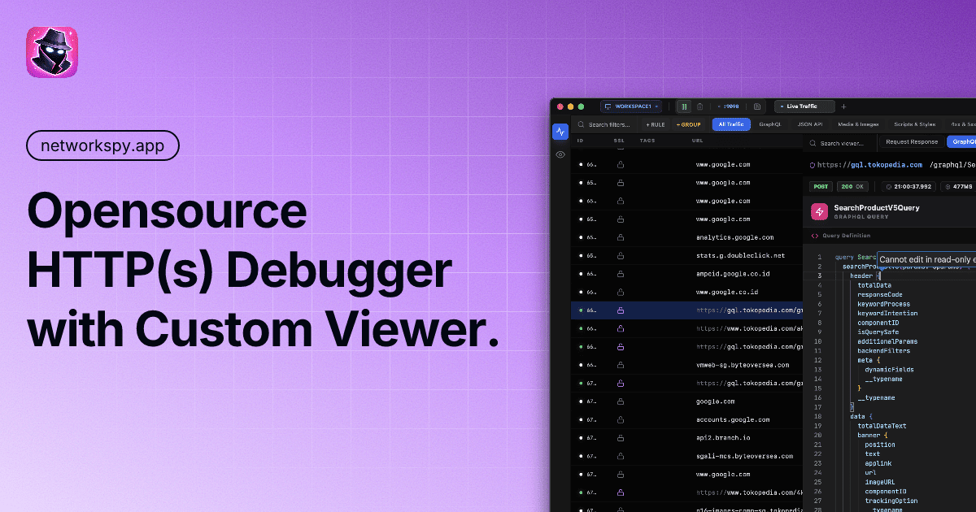The image size is (976, 512).
Task: Select the stats.g.doubleclick.net request row
Action: pos(687,255)
